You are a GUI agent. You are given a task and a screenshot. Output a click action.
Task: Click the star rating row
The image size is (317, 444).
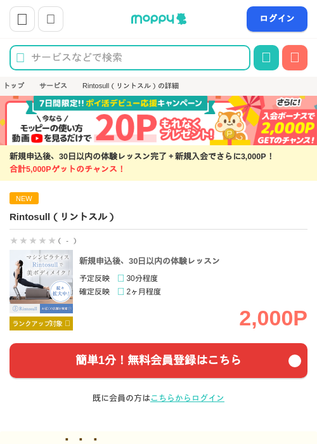point(43,240)
